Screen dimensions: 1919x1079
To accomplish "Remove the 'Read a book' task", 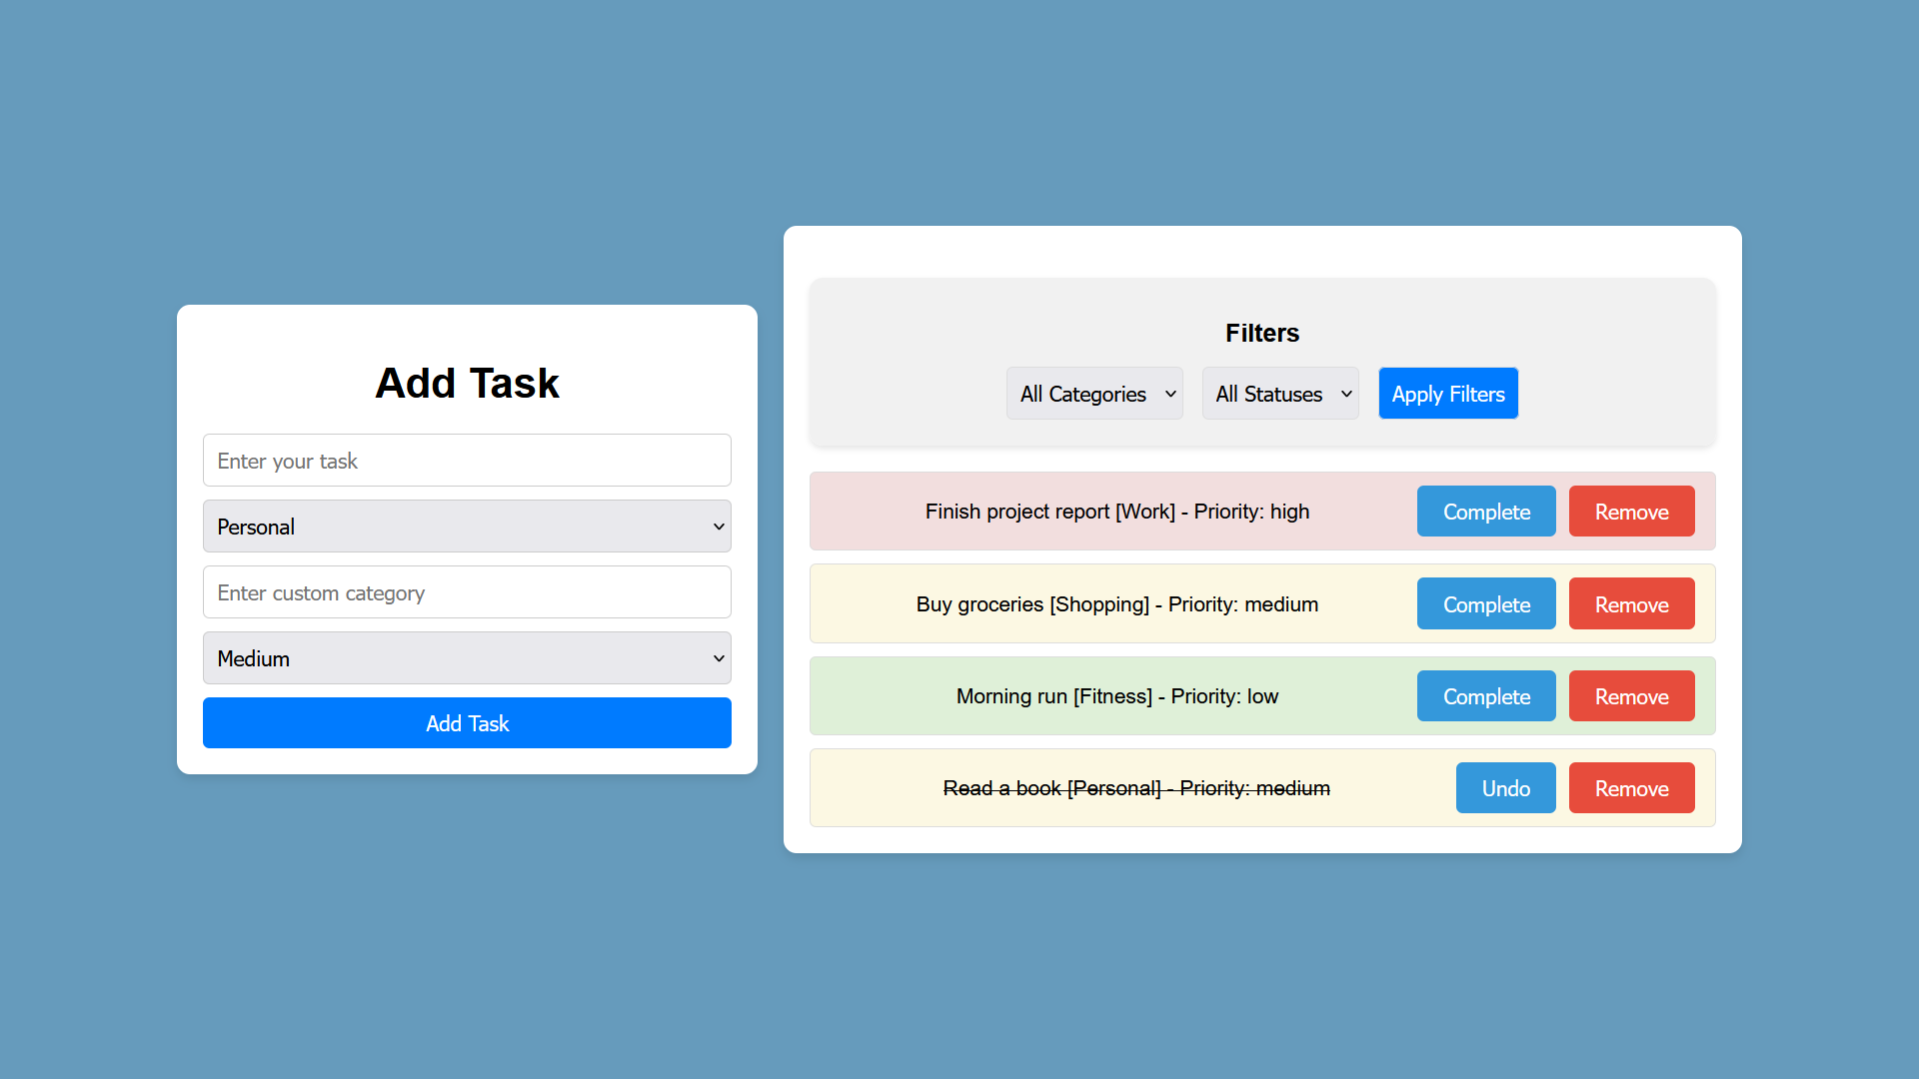I will coord(1631,788).
